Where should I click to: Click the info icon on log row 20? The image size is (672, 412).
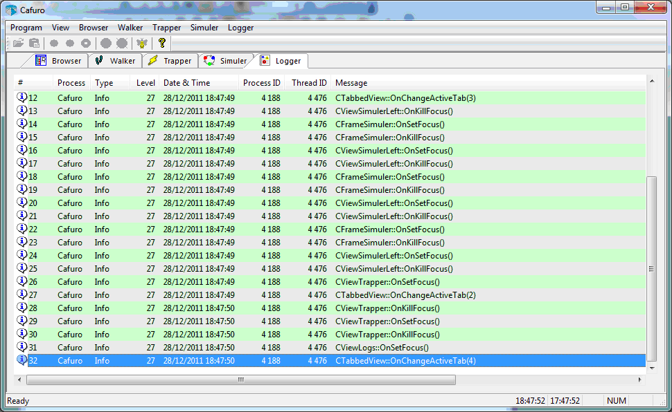pyautogui.click(x=21, y=203)
